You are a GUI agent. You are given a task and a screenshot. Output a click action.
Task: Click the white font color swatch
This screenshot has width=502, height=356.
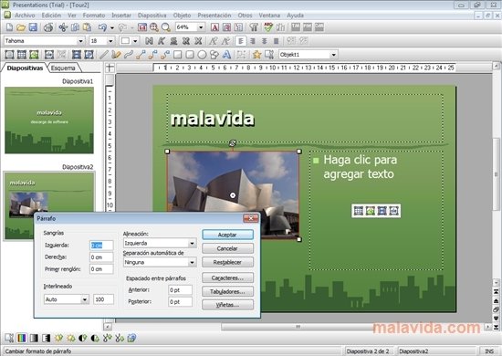click(x=125, y=41)
